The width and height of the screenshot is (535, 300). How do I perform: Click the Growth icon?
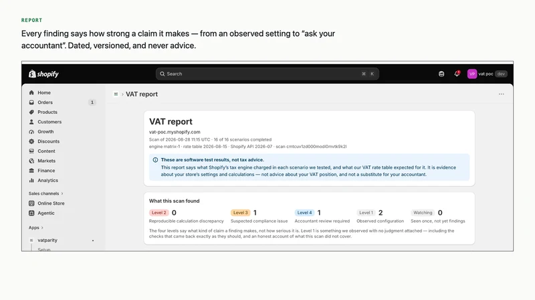tap(31, 131)
